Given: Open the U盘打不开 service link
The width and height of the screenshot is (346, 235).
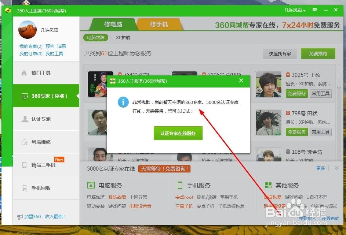Looking at the screenshot, I should [x=317, y=197].
